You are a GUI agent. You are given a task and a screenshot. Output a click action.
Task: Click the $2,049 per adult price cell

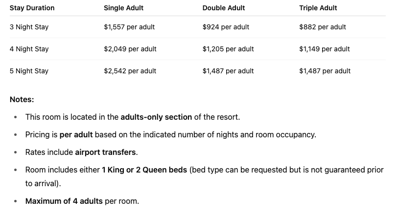(x=130, y=49)
